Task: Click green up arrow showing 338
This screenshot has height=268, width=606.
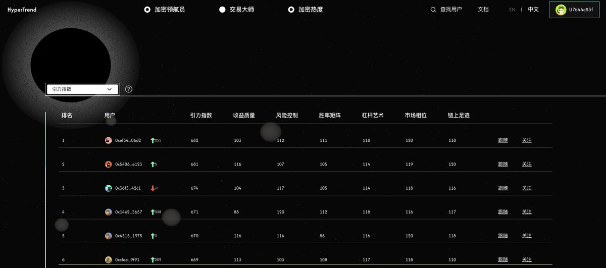Action: (153, 212)
